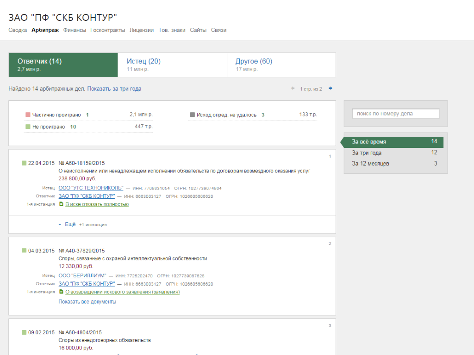The image size is (474, 355).
Task: Show all documents for case А40-37829/2015
Action: tap(87, 302)
